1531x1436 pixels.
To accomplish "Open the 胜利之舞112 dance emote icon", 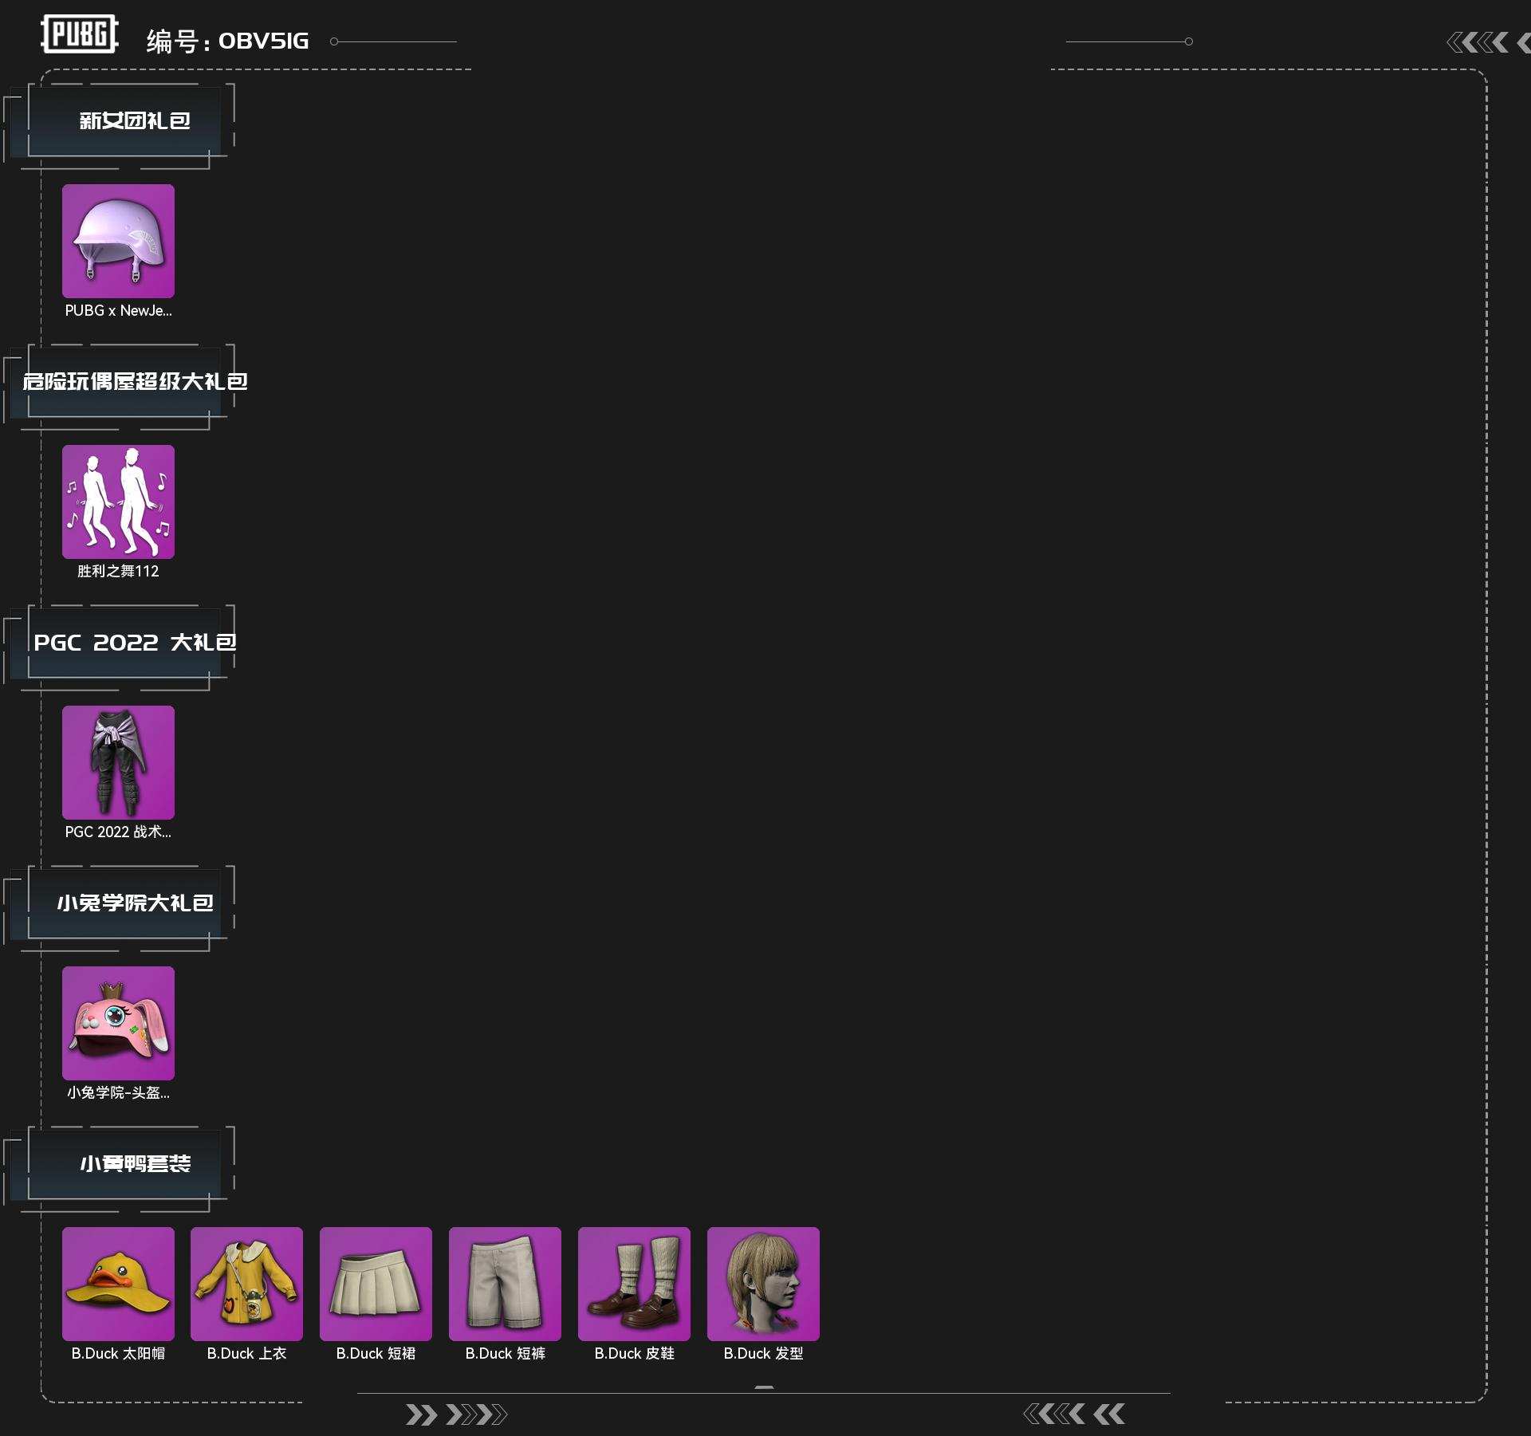I will pos(118,502).
